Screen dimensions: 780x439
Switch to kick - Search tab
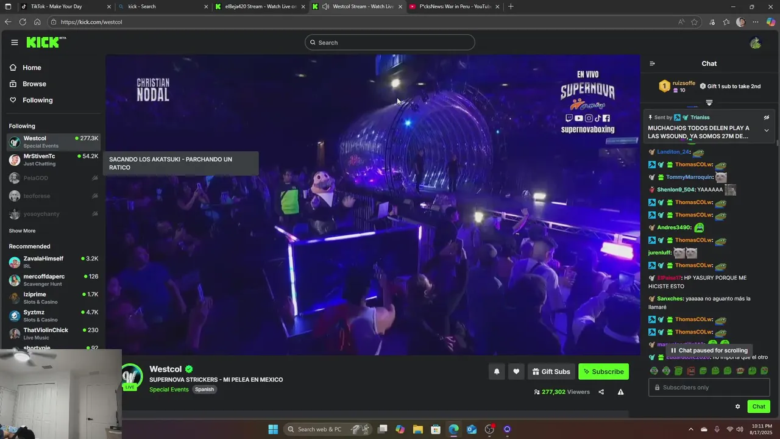point(161,7)
